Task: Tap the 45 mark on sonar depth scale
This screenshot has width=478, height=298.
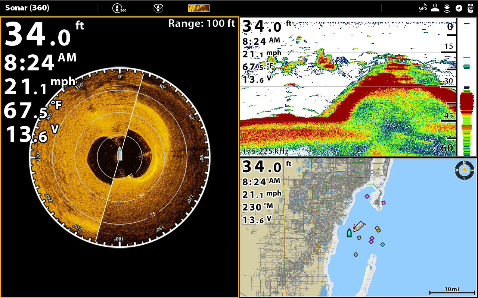Action: (448, 115)
